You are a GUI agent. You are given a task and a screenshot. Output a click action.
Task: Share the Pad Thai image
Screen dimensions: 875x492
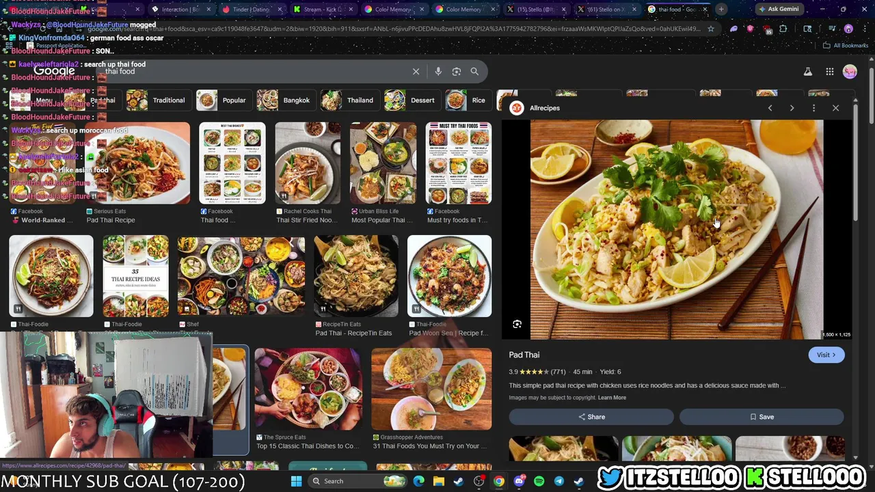pos(591,417)
